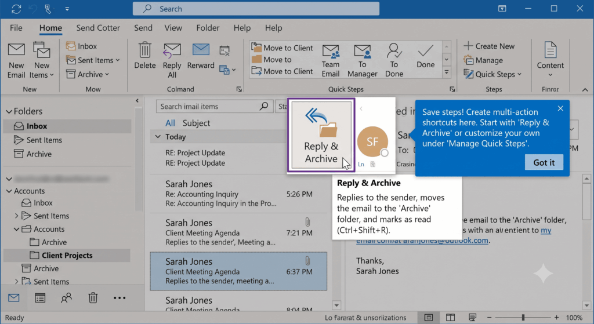This screenshot has width=594, height=324.
Task: Click the SF contact avatar
Action: [372, 141]
